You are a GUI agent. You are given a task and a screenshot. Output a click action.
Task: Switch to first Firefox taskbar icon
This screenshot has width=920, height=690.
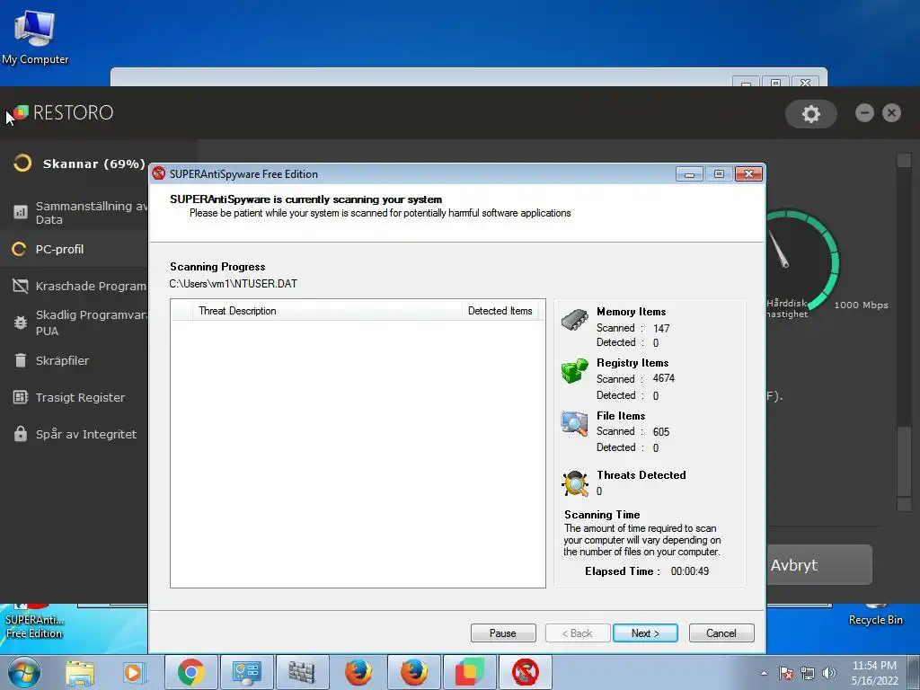pos(358,672)
